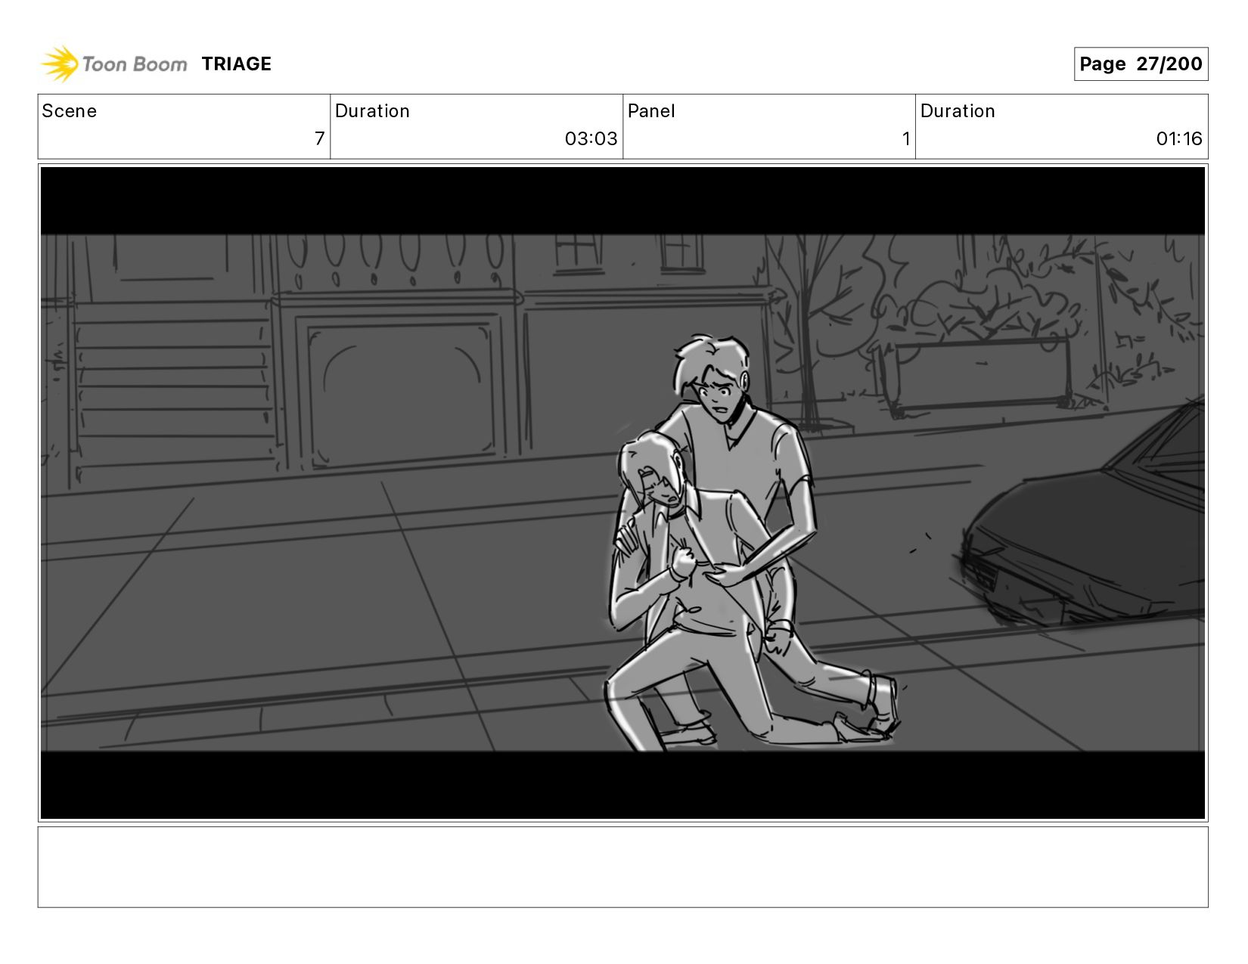Click the Panel label
1248x964 pixels.
click(x=651, y=111)
